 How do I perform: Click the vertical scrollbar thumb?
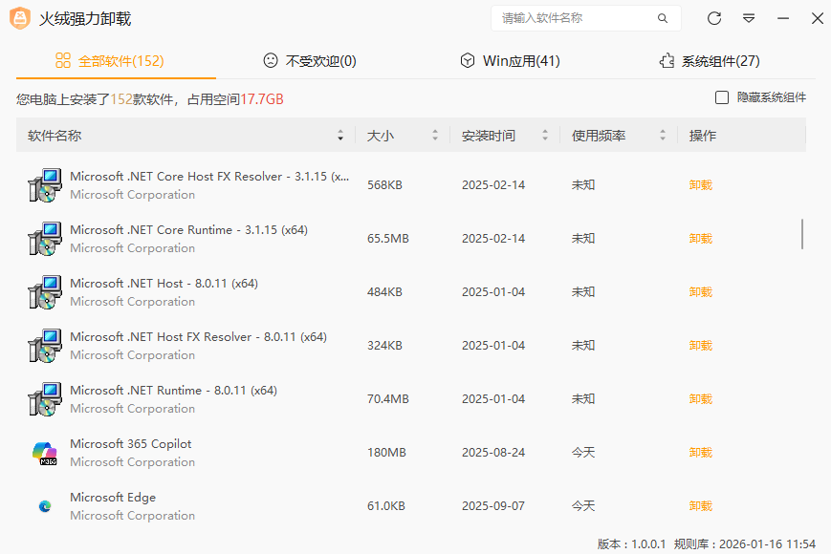tap(801, 234)
